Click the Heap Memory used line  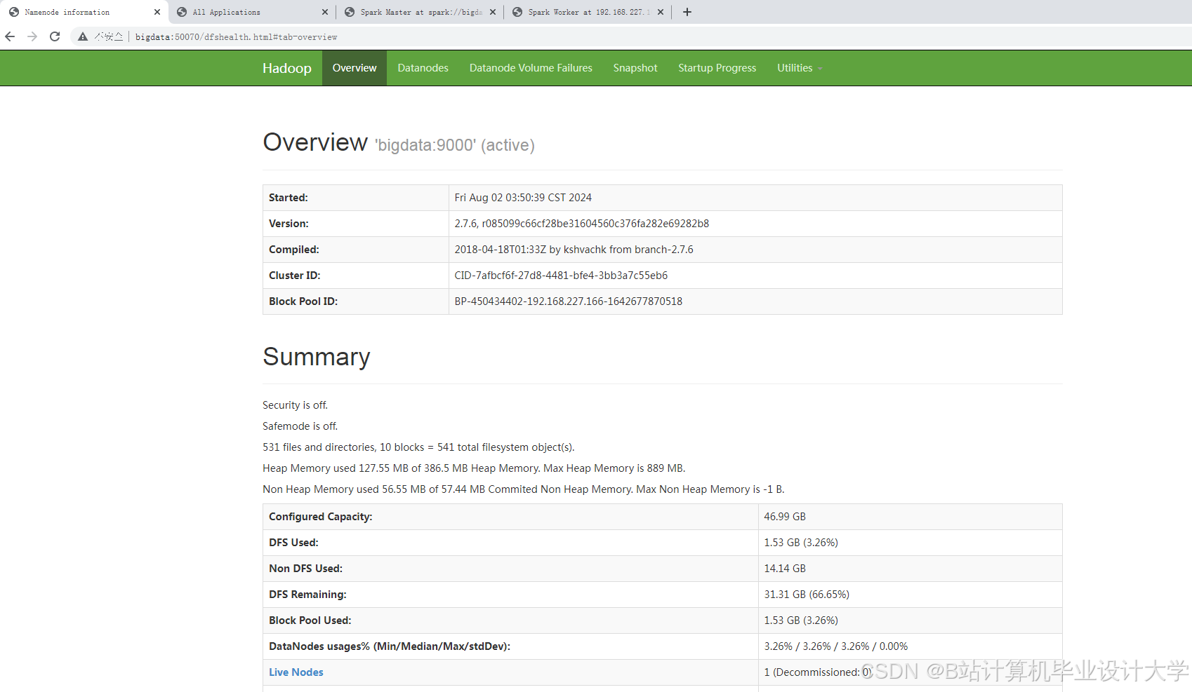click(x=474, y=468)
